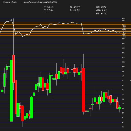Click the 46 price axis label
This screenshot has width=131, height=131.
123,118
